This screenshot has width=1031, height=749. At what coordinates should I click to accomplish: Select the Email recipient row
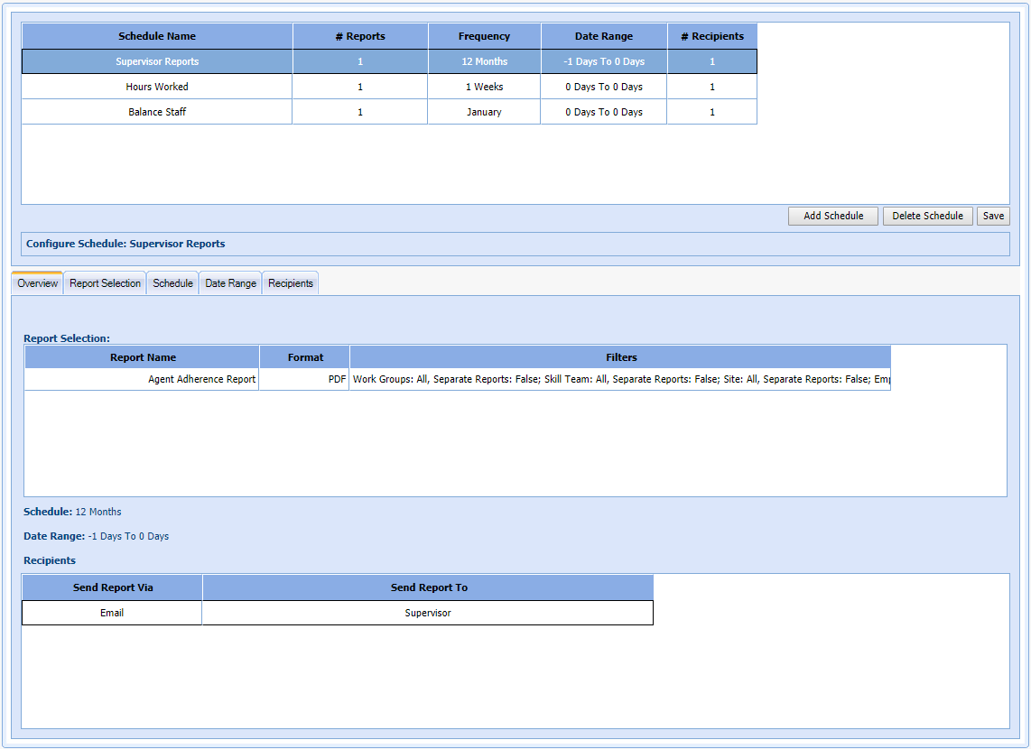coord(112,613)
